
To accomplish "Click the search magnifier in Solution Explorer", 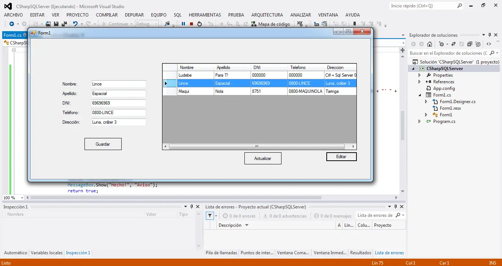I will (x=492, y=53).
